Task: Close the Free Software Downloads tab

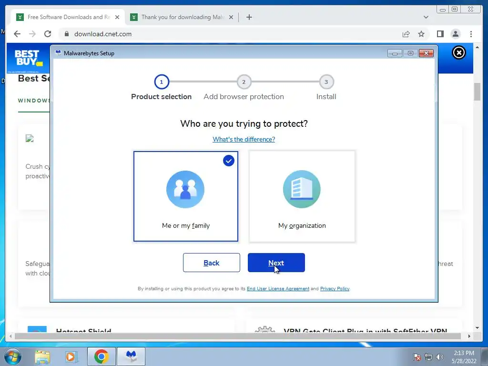Action: (x=117, y=17)
